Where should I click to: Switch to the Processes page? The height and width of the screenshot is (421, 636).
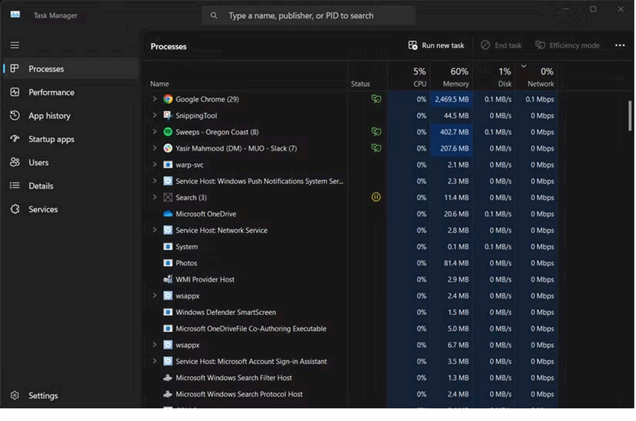pos(70,69)
